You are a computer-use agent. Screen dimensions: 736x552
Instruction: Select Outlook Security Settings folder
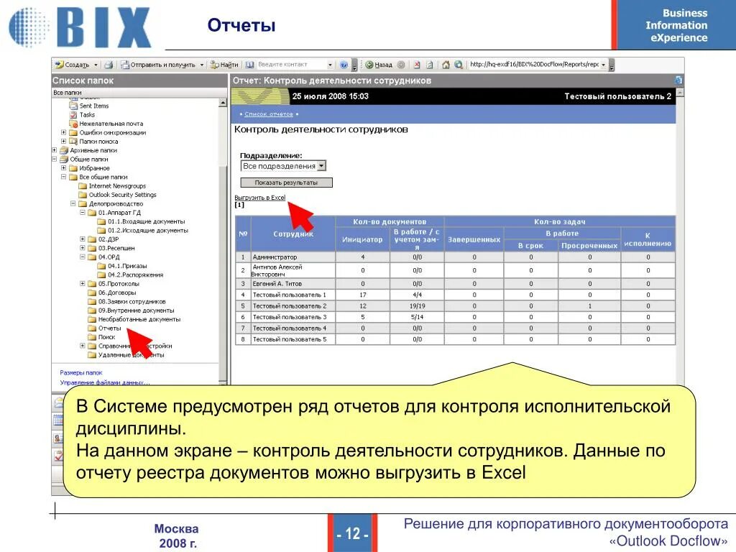122,195
